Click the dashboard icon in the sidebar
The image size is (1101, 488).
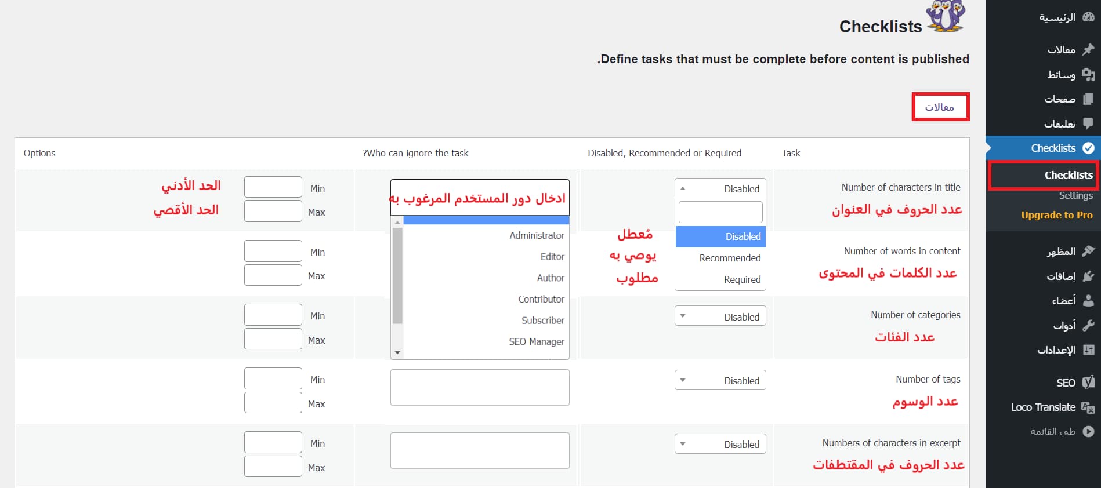pyautogui.click(x=1088, y=17)
